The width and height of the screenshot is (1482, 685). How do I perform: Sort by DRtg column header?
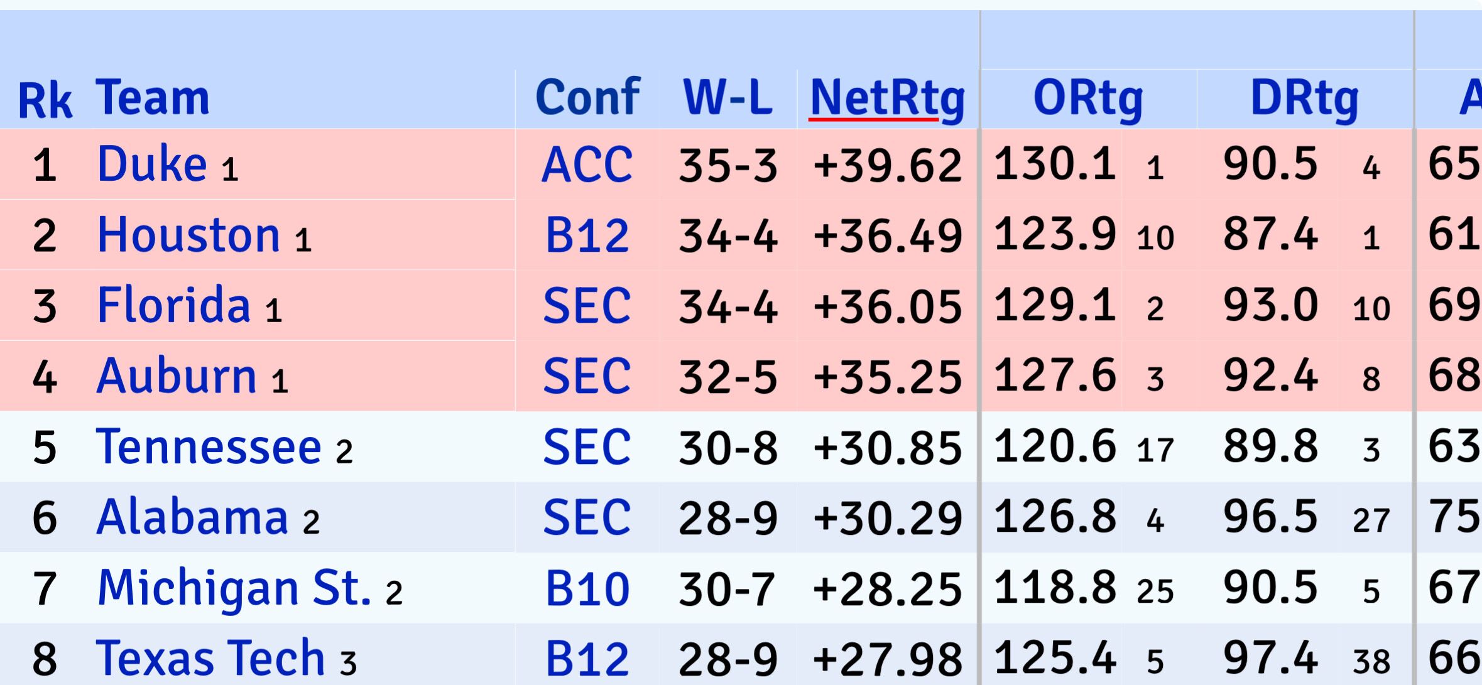(1305, 99)
